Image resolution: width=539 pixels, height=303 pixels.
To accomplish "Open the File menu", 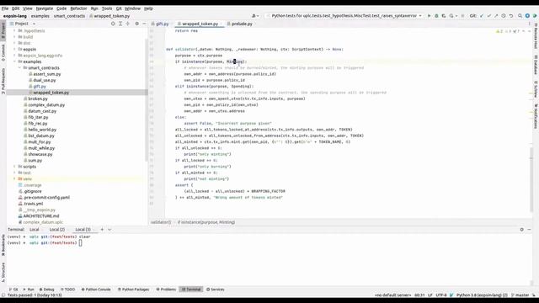I will [x=5, y=8].
